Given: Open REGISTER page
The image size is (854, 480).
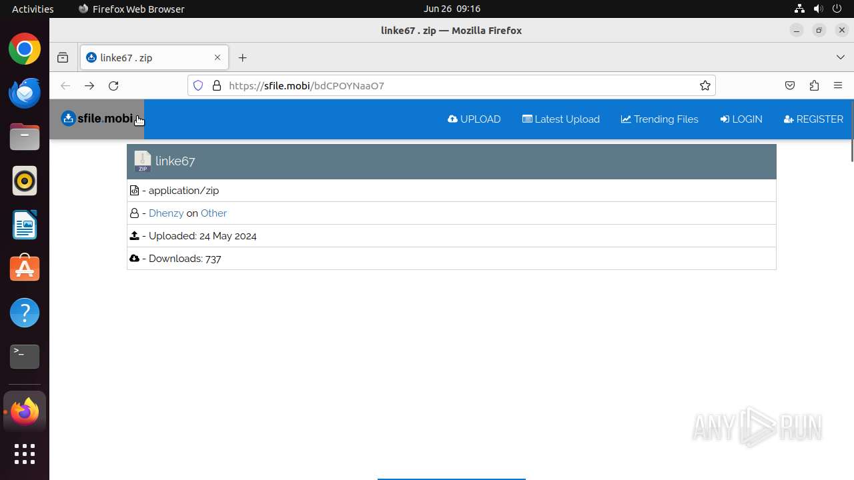Looking at the screenshot, I should click(814, 119).
